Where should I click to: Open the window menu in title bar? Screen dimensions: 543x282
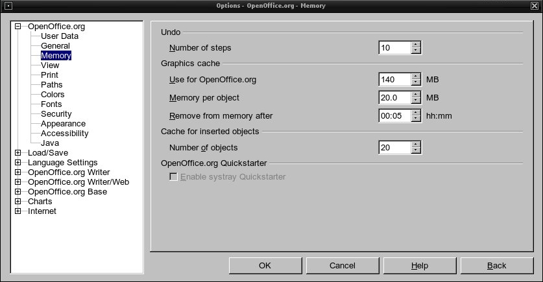8,6
